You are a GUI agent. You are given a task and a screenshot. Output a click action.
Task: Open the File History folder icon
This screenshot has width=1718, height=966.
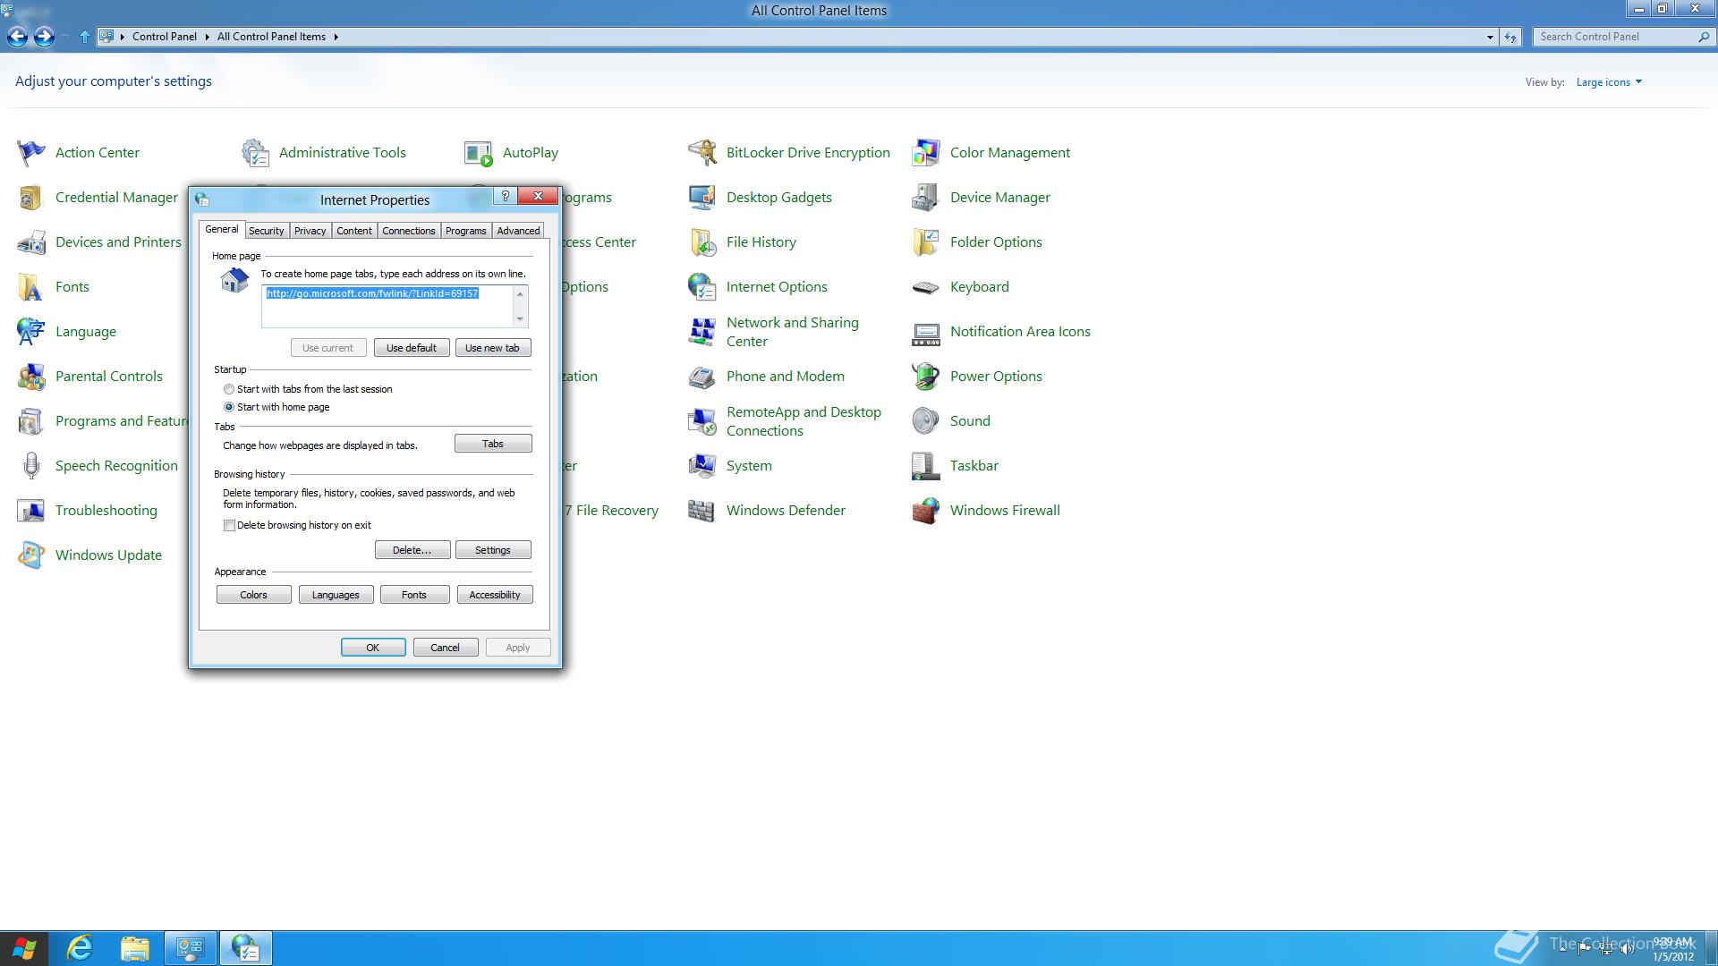tap(702, 242)
